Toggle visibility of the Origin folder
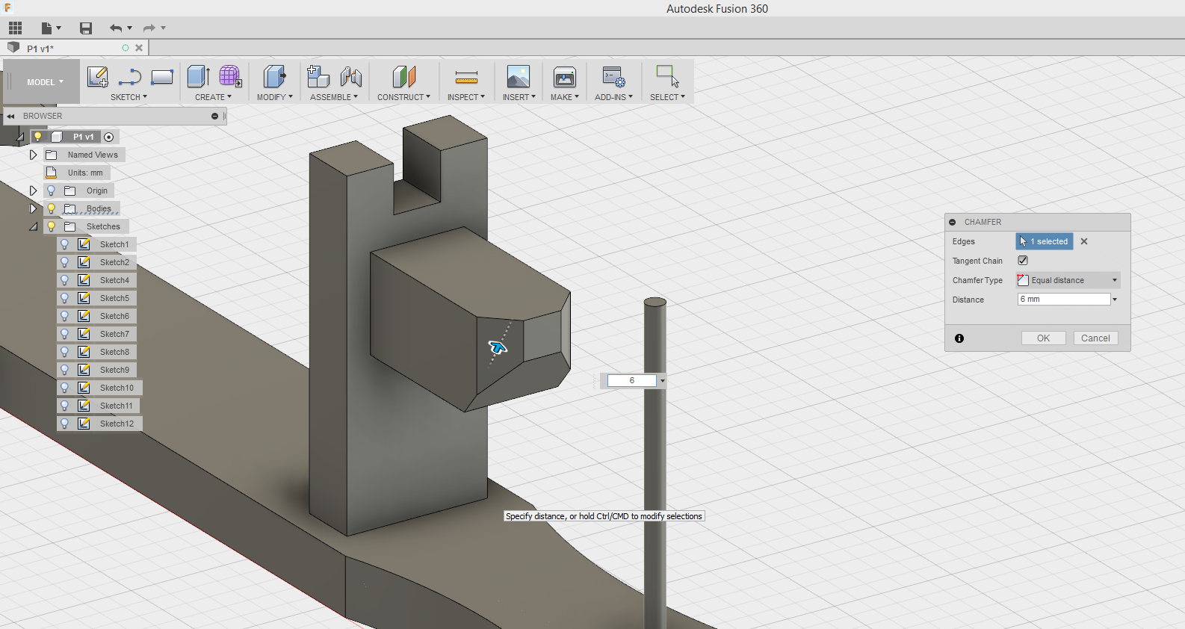 52,190
